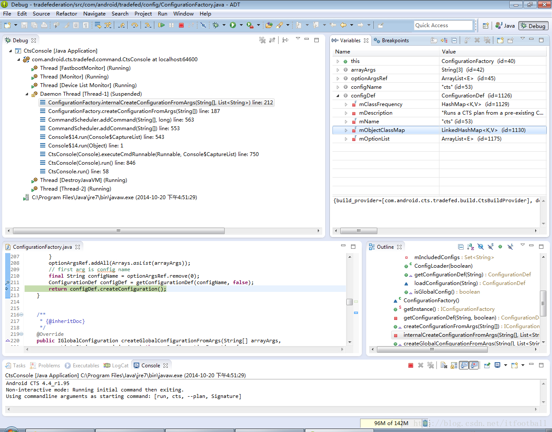Click Skip All Breakpoints in toolbar

(x=203, y=25)
